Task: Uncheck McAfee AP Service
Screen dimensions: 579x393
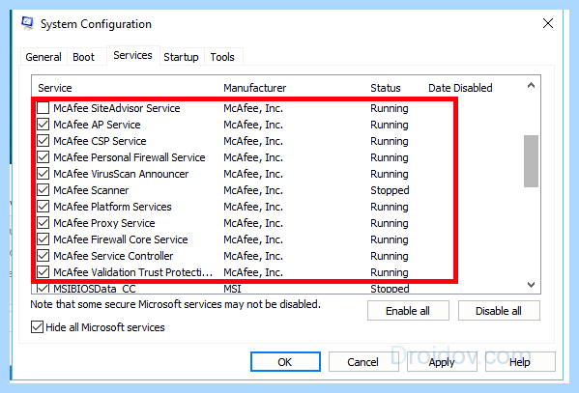Action: point(43,125)
